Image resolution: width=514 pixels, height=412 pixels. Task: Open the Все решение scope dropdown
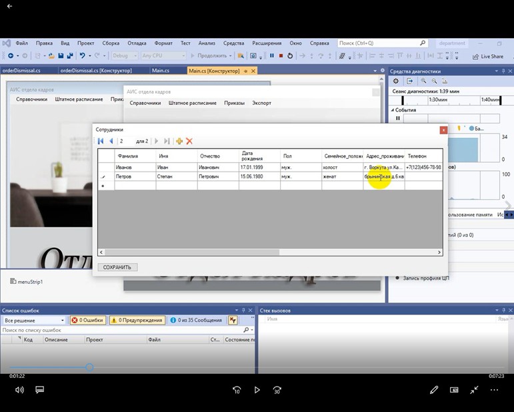click(34, 320)
